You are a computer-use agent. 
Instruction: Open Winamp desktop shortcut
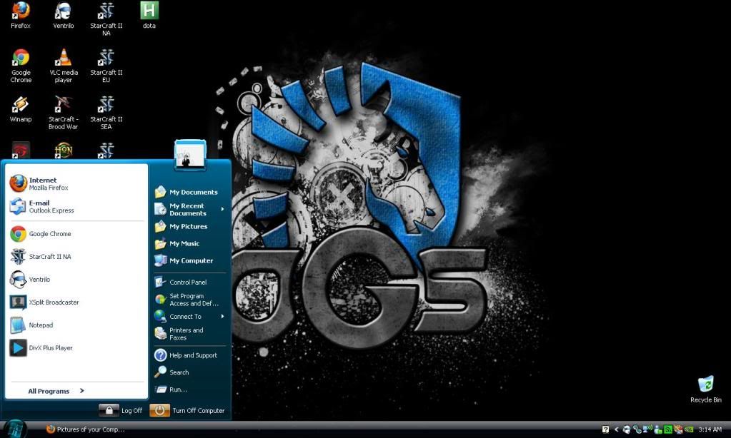(21, 105)
